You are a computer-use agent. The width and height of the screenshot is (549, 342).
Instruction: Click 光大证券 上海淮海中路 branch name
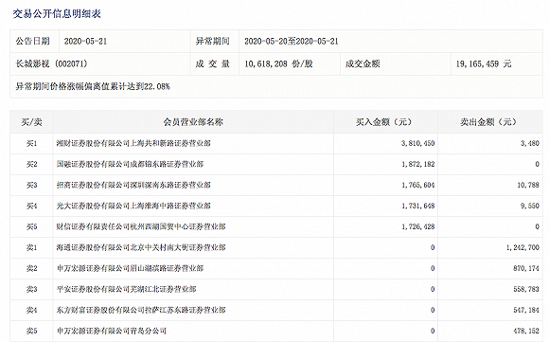click(133, 206)
